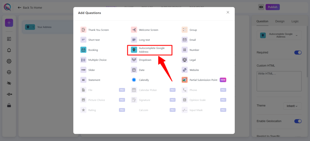Pick Autocomplete Google Address question type

pos(150,50)
